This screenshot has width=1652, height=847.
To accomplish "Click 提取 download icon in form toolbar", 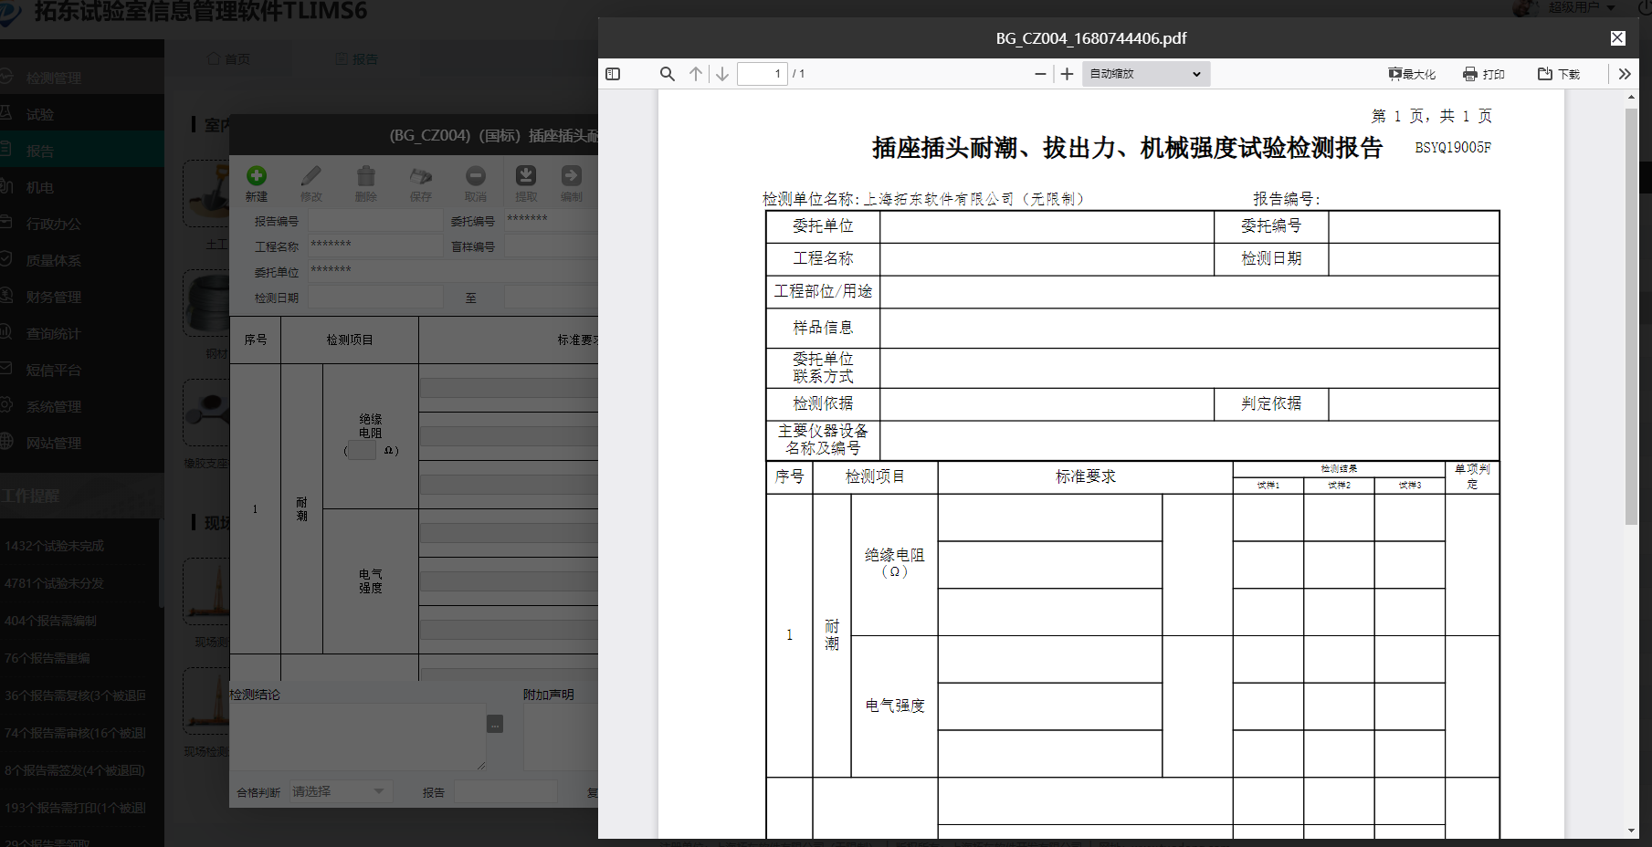I will [x=526, y=183].
